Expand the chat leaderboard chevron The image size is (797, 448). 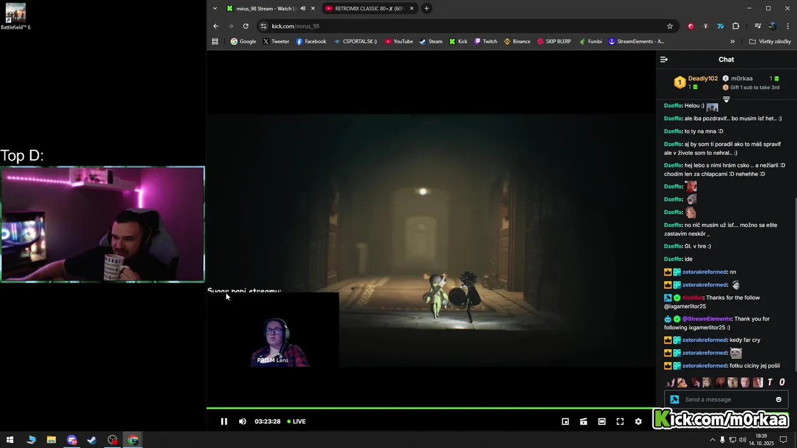coord(726,100)
